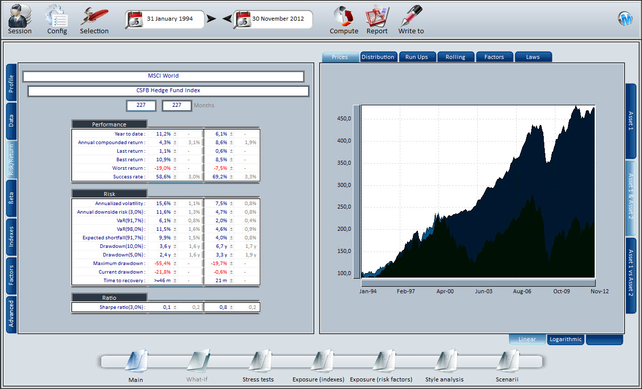Open the MSCI World asset selector
Image resolution: width=642 pixels, height=389 pixels.
tap(163, 76)
